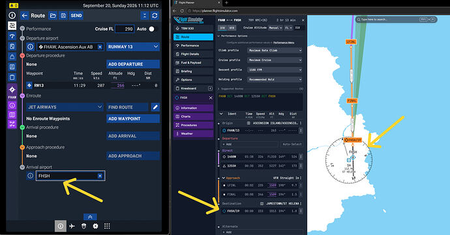450x235 pixels.
Task: Click Auto-Select departure button in web planner
Action: (292, 144)
